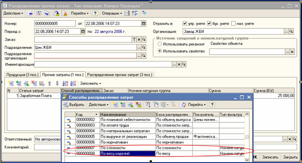Open calendar picker next to the от date field

coord(144,24)
